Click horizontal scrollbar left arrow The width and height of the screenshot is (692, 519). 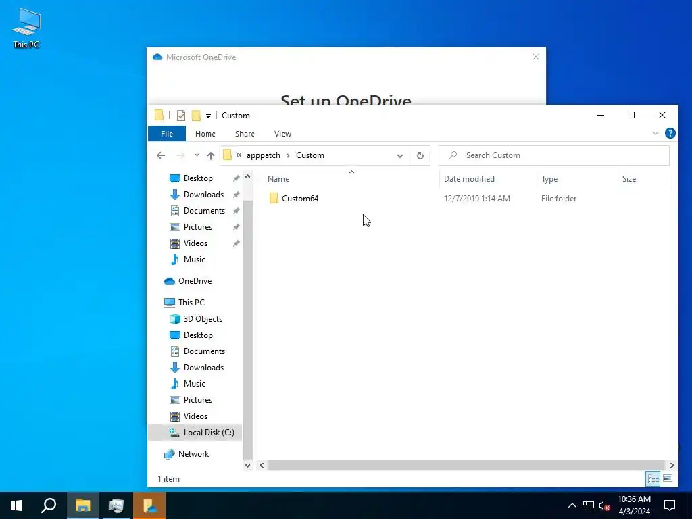point(262,465)
